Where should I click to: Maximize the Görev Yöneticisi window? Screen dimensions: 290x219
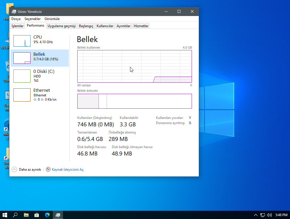[x=179, y=11]
